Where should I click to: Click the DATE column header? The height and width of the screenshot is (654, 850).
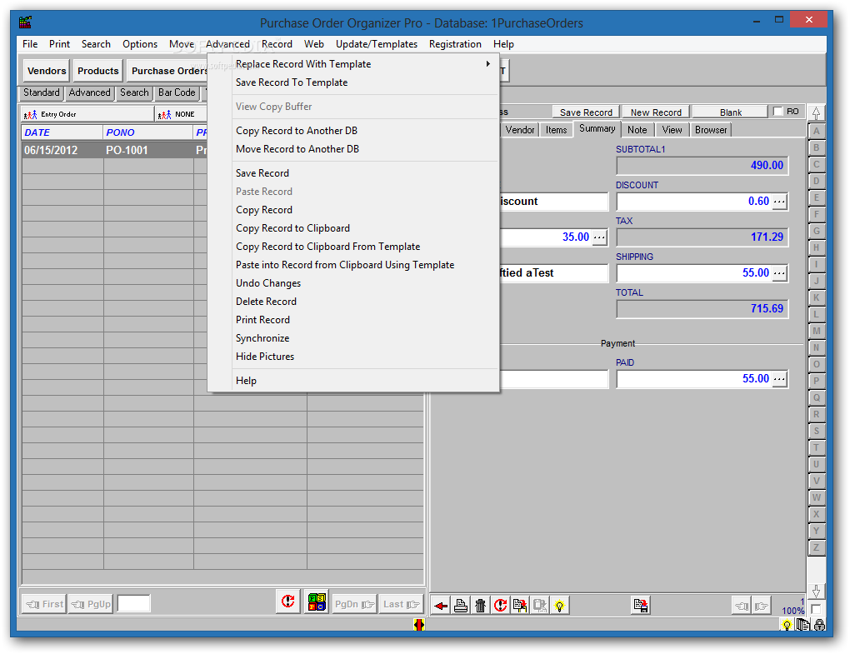pyautogui.click(x=62, y=132)
